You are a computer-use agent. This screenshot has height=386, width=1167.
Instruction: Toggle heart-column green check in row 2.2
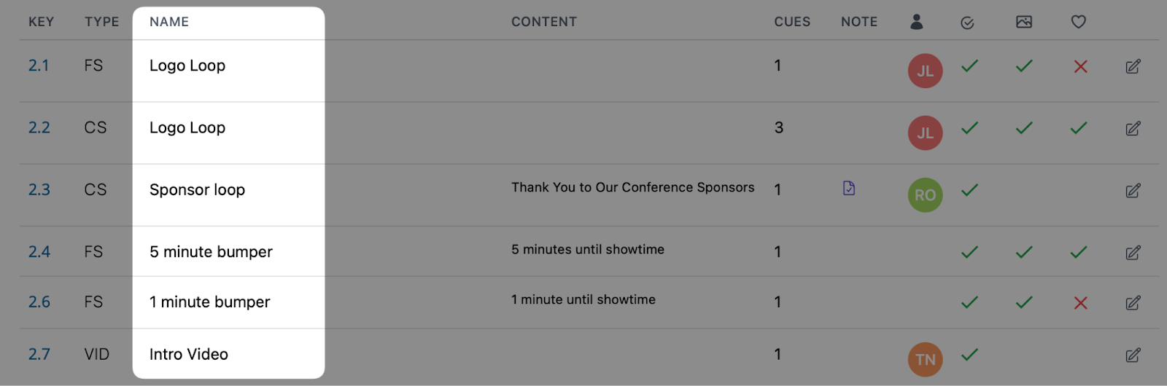(1079, 128)
